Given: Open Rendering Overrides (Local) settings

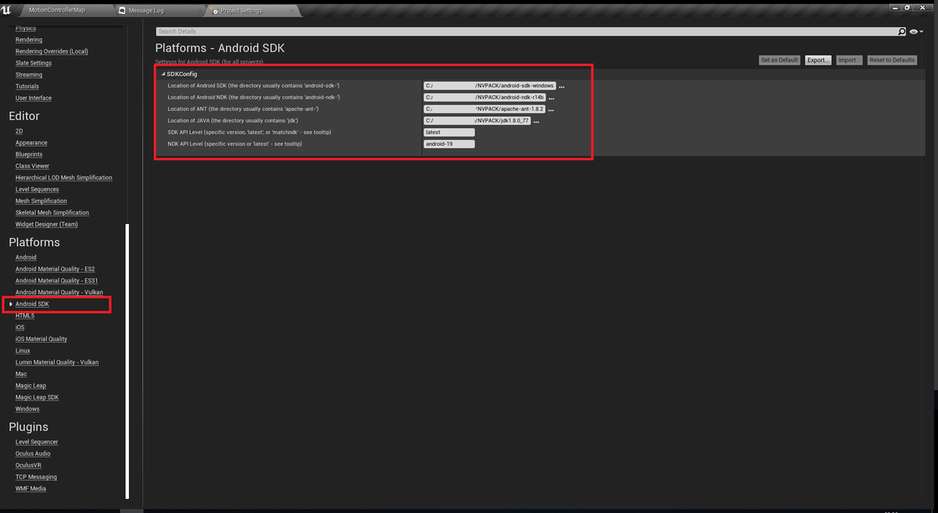Looking at the screenshot, I should click(52, 52).
